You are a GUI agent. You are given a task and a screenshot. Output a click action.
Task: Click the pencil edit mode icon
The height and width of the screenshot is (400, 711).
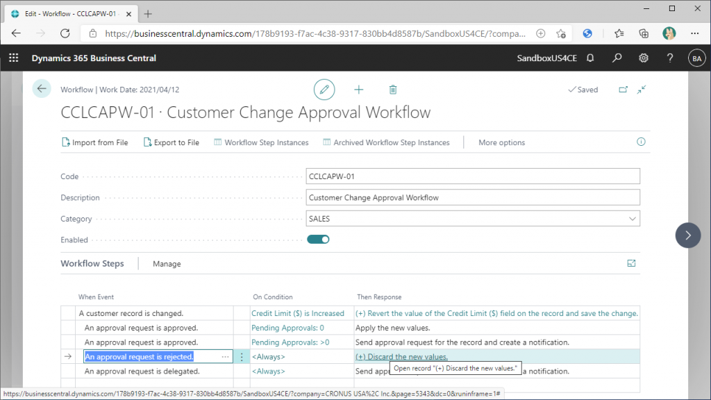tap(324, 90)
